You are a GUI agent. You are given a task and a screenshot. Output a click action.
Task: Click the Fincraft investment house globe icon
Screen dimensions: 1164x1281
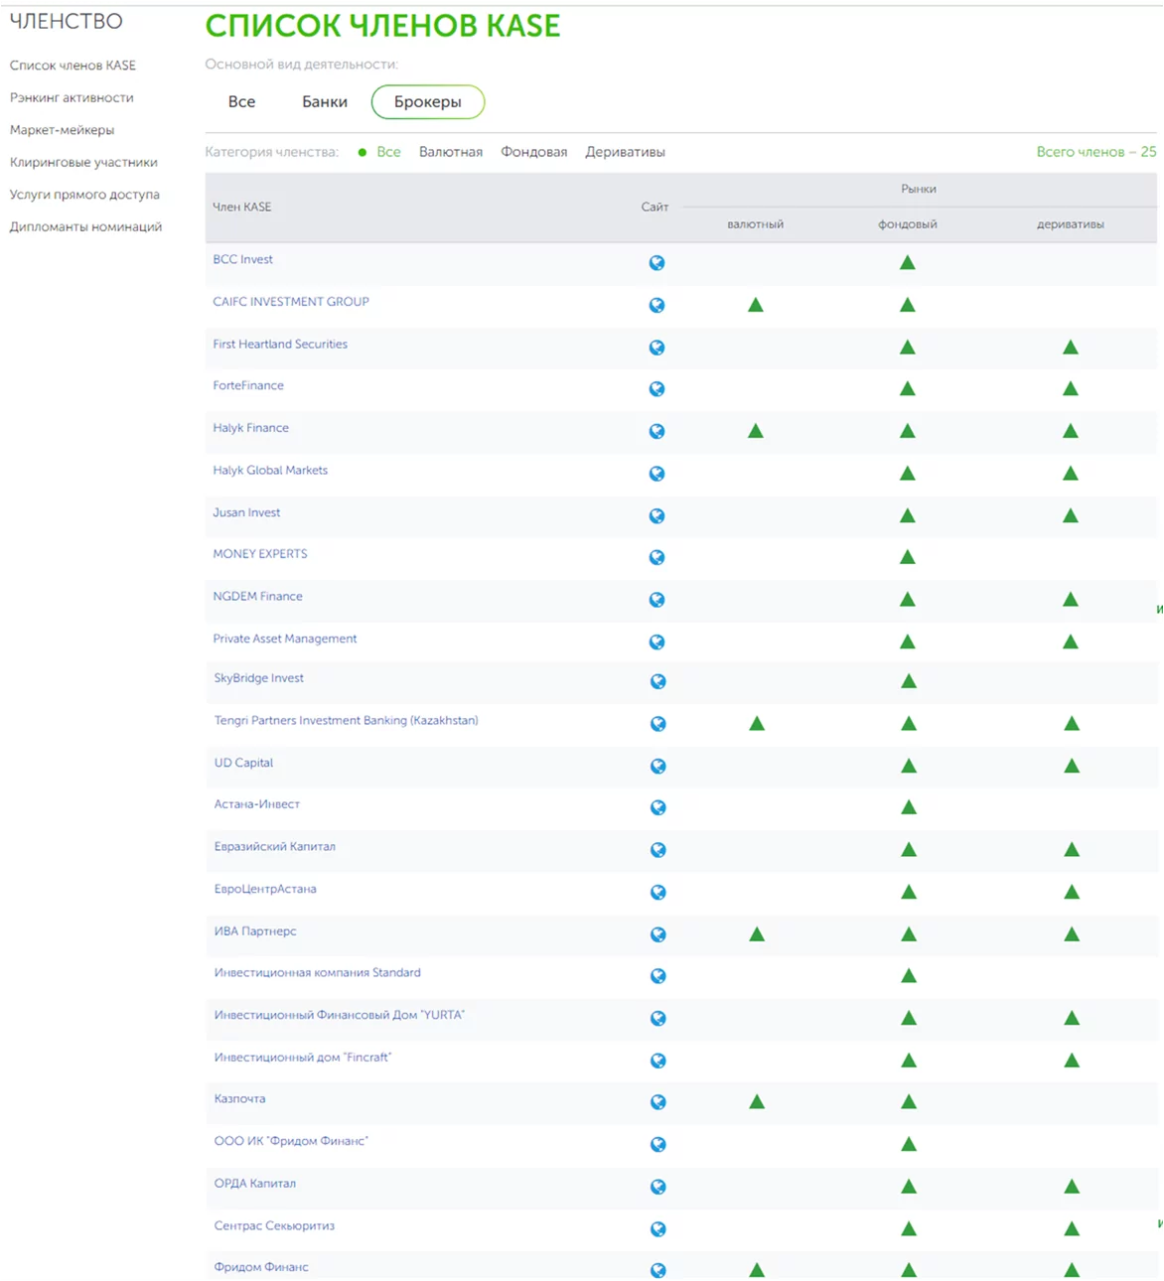(x=657, y=1061)
